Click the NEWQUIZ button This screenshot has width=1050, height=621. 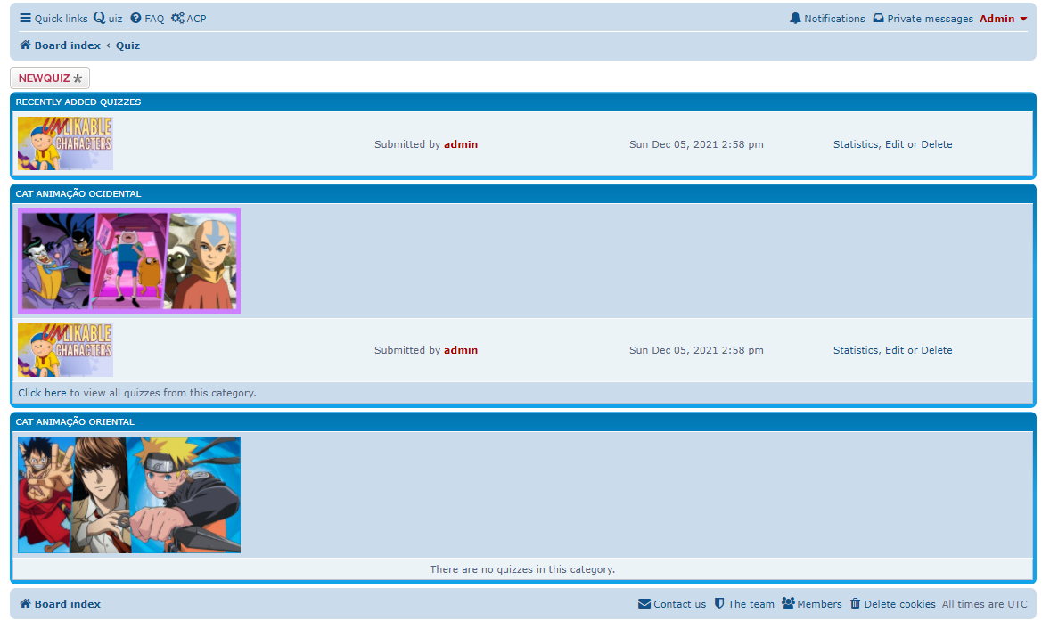50,78
